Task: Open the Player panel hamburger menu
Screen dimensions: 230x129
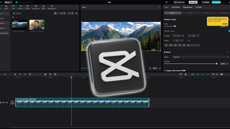Action: (159, 7)
